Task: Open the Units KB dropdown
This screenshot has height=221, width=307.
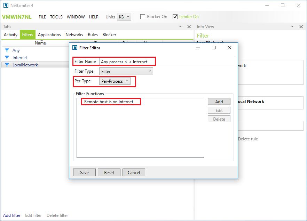Action: (124, 17)
